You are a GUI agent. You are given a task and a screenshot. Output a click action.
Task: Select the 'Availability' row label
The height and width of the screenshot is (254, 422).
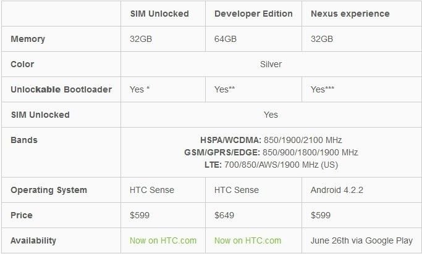point(33,240)
